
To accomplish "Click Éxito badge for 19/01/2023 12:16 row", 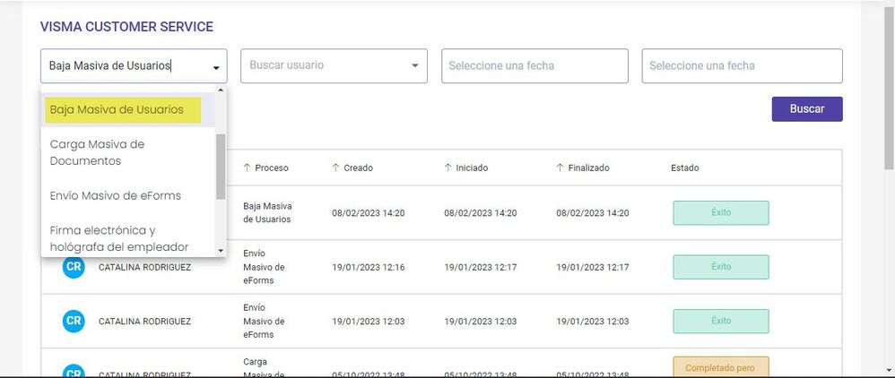I will point(721,267).
